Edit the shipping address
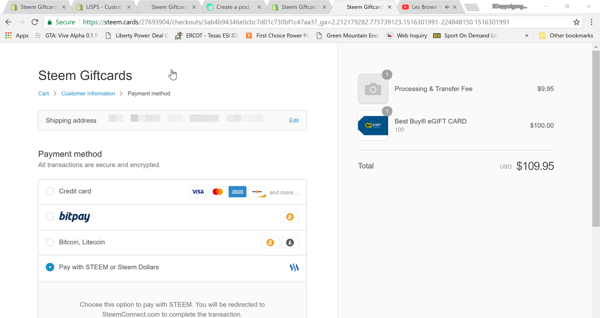 (294, 120)
